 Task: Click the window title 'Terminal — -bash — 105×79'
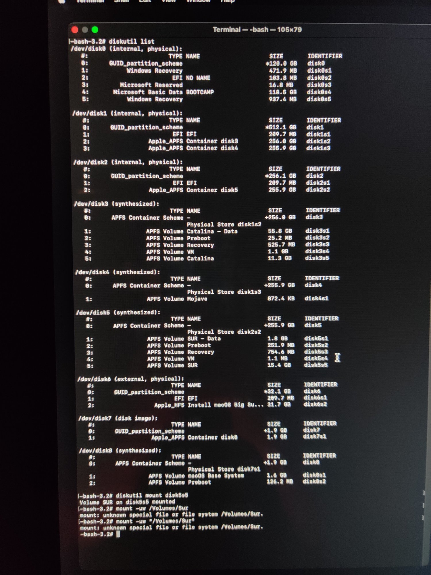click(257, 30)
